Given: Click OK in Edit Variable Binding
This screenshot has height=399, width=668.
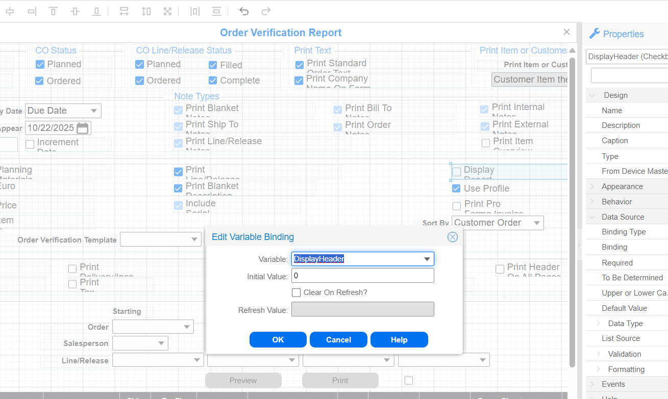Looking at the screenshot, I should point(278,340).
